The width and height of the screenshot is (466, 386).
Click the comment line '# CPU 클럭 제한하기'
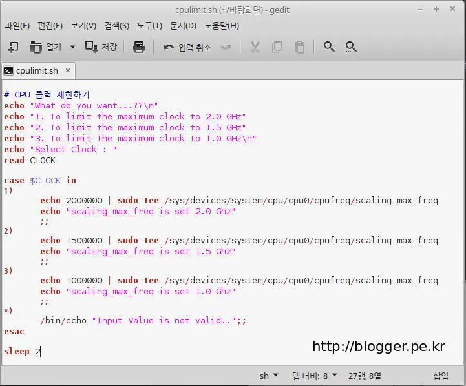coord(47,95)
